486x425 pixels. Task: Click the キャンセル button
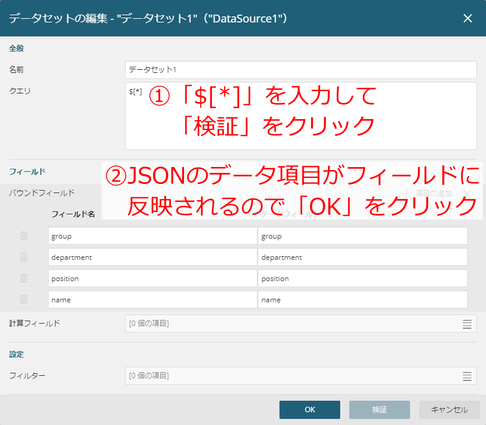[450, 409]
